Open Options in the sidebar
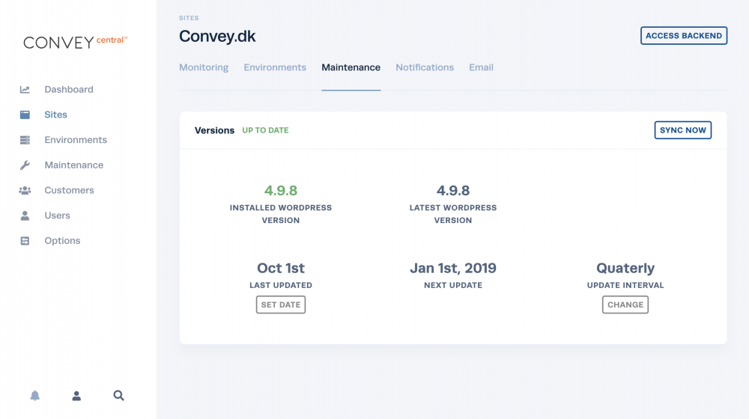This screenshot has height=419, width=749. click(62, 241)
